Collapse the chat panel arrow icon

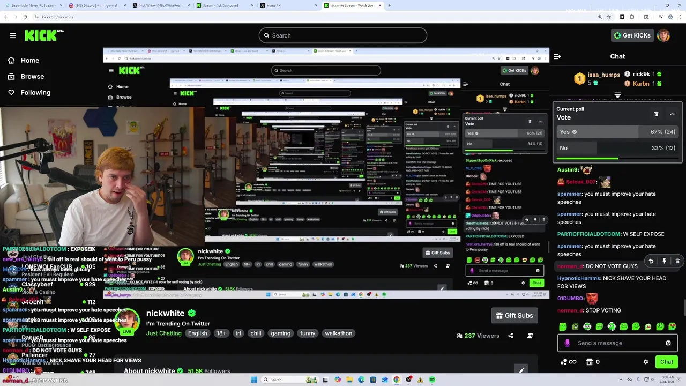557,56
